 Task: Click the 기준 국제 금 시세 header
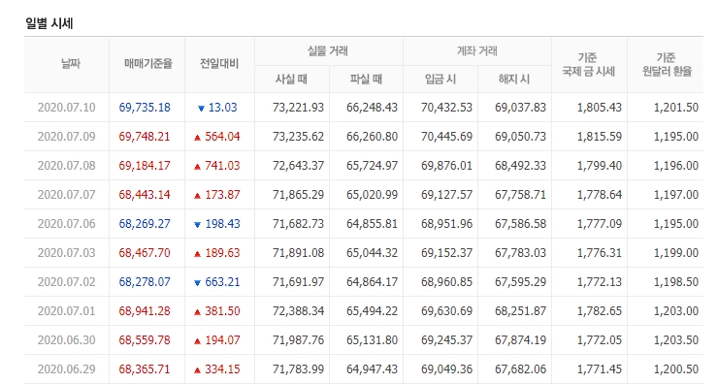tap(588, 65)
